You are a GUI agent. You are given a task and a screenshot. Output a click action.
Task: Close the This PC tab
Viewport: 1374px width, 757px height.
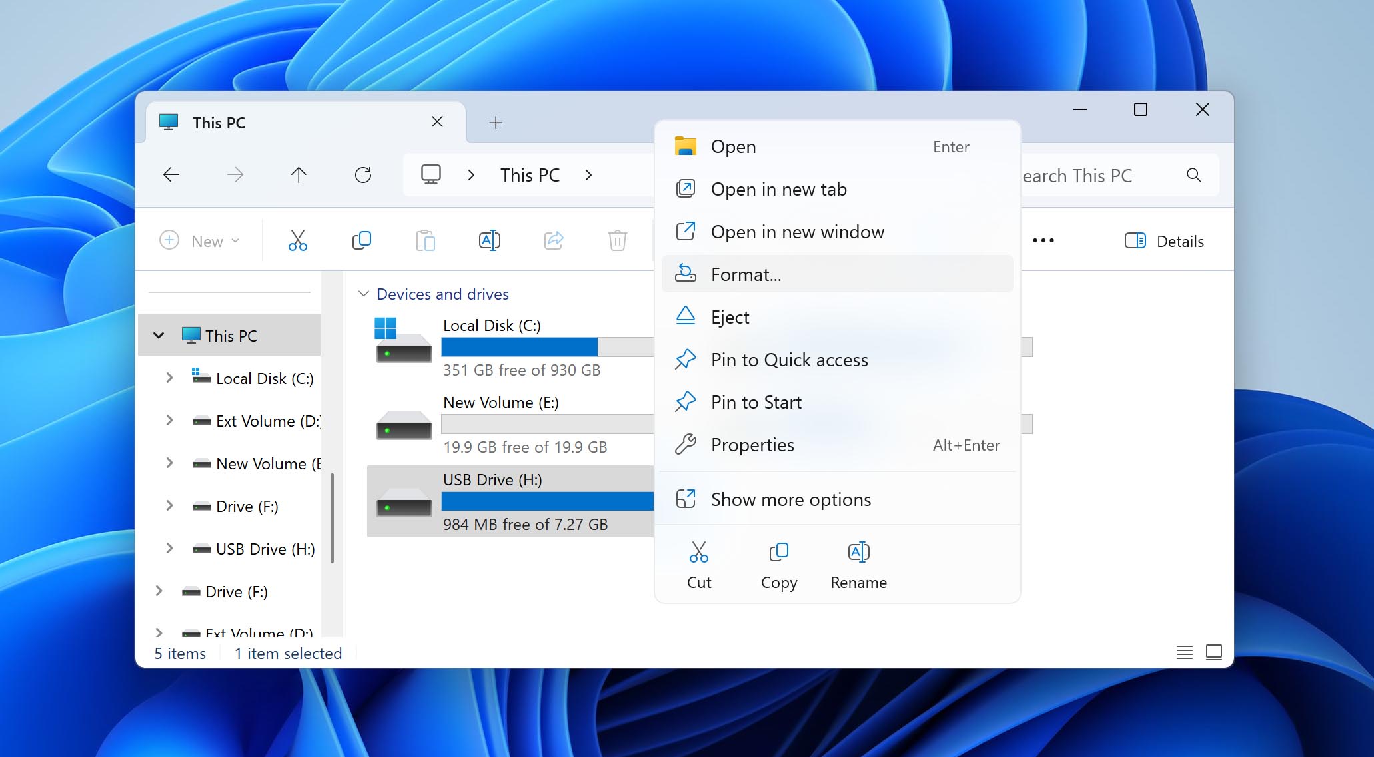coord(437,121)
